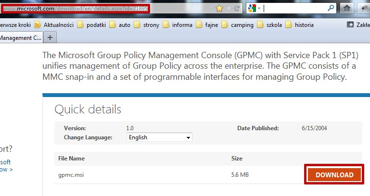Click the partially visible 'kroki' bookmark

[15, 24]
